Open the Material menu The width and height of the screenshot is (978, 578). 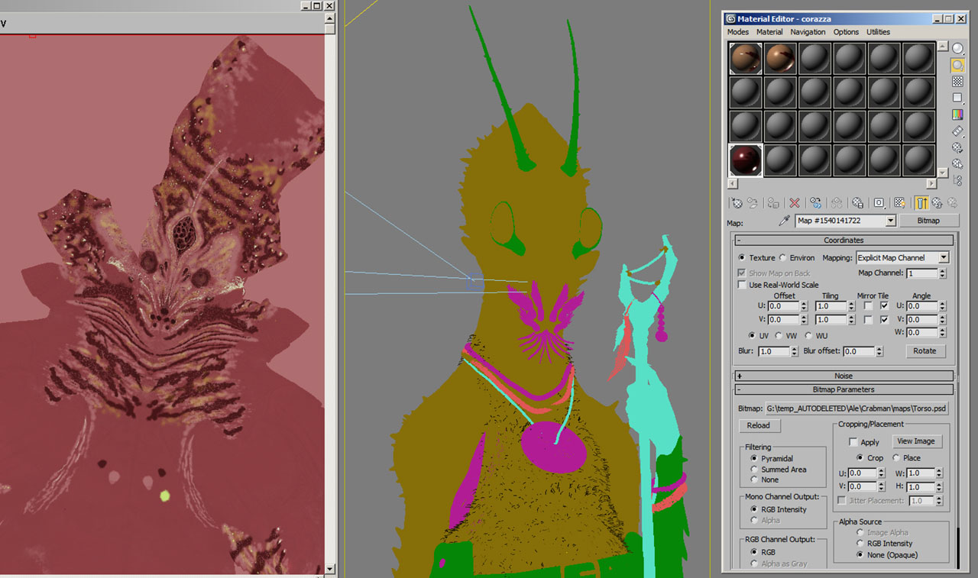pyautogui.click(x=769, y=32)
